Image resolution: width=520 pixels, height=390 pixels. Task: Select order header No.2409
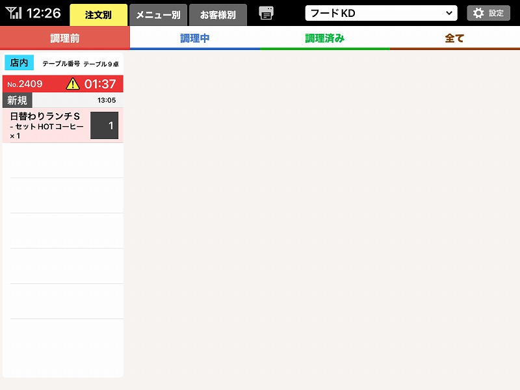[x=26, y=84]
